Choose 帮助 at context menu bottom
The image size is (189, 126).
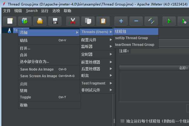tap(49, 105)
